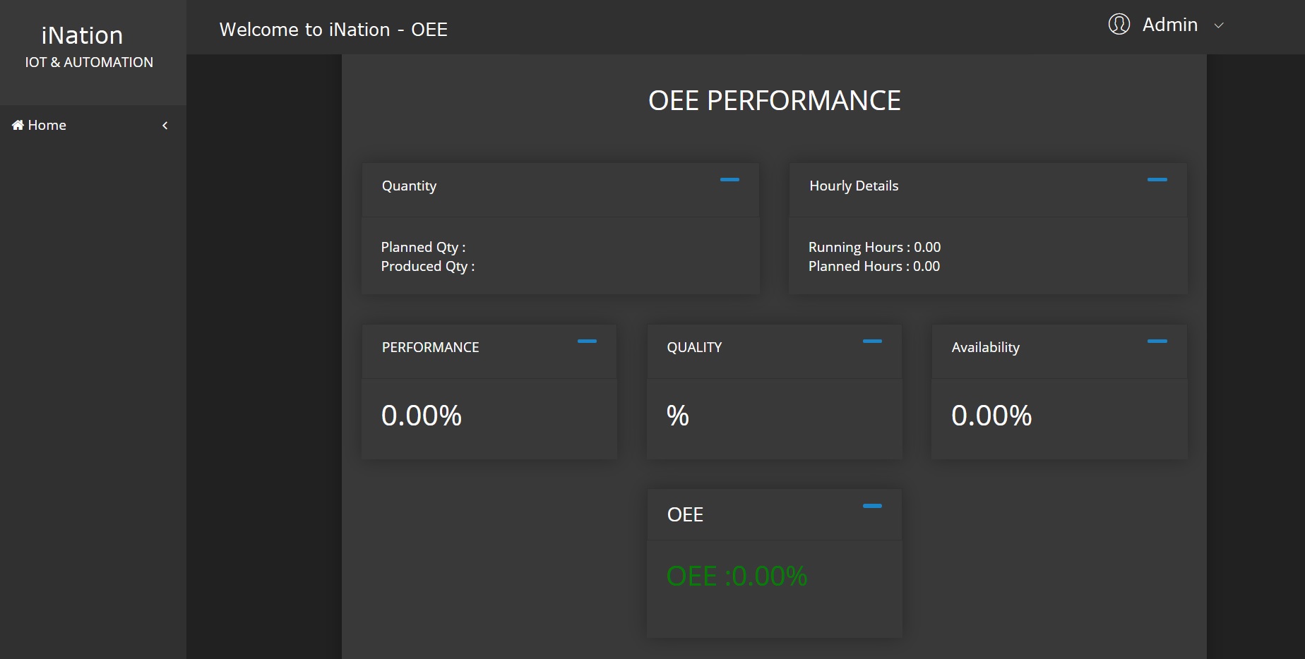Collapse the Availability card

(x=1157, y=341)
